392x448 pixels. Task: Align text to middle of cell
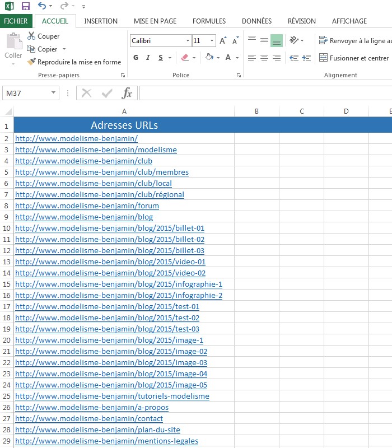tap(264, 40)
